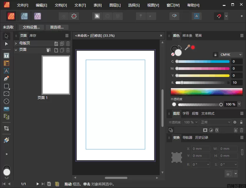This screenshot has height=188, width=246.
Task: Toggle the baseline grid button in toolbar
Action: coord(196,16)
